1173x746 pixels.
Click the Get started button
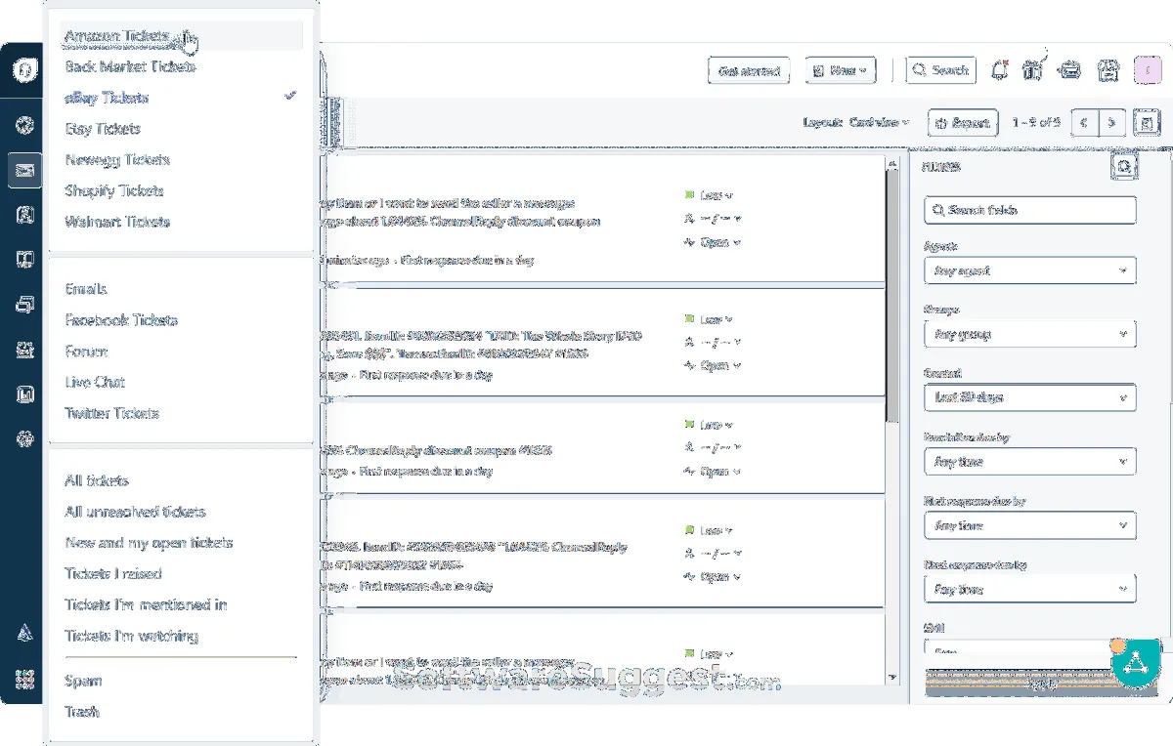[749, 70]
